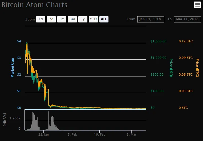Click the 24h Vol axis label
This screenshot has width=203, height=141.
(x=5, y=120)
